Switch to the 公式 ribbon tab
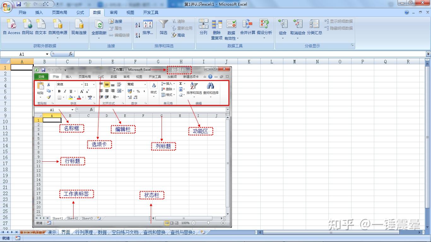 [80, 13]
